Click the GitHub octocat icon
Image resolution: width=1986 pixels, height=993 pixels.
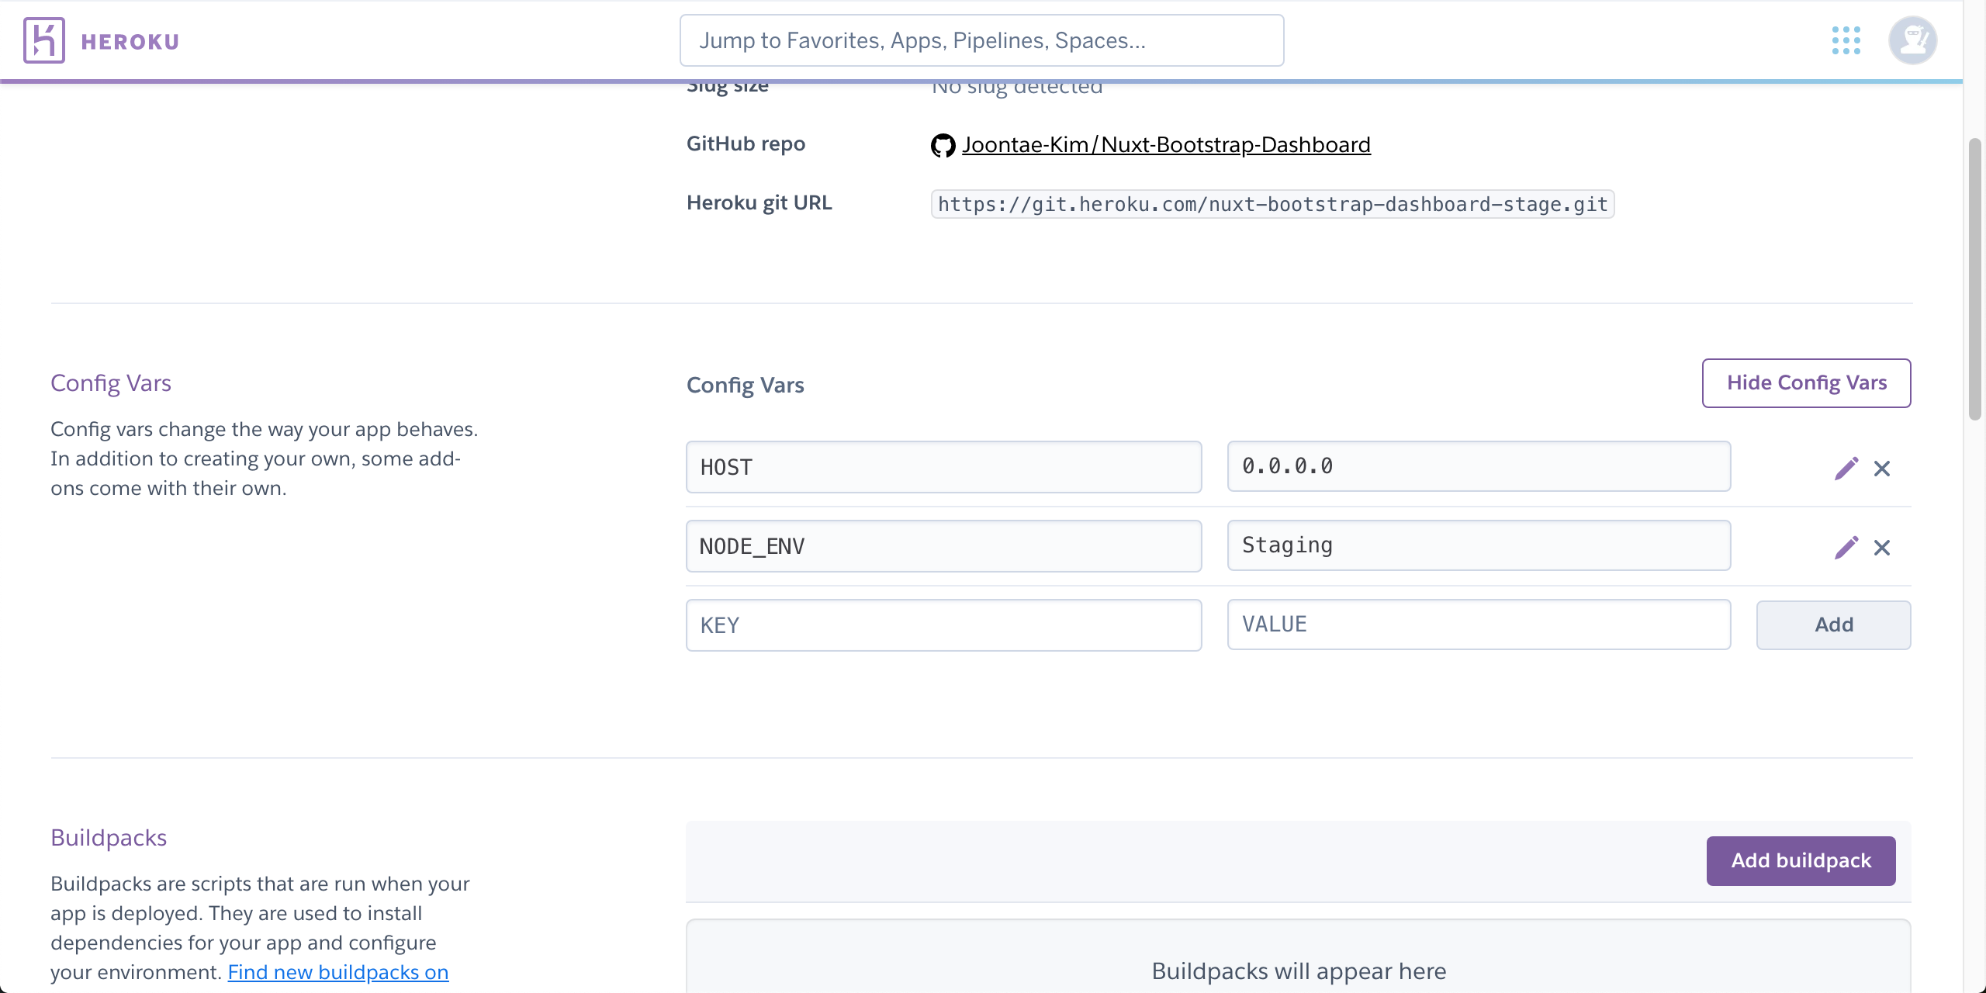943,145
